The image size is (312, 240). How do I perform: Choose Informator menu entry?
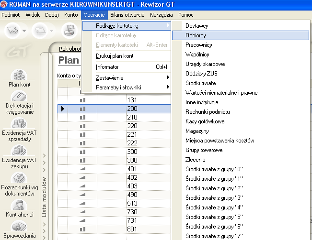[x=127, y=67]
